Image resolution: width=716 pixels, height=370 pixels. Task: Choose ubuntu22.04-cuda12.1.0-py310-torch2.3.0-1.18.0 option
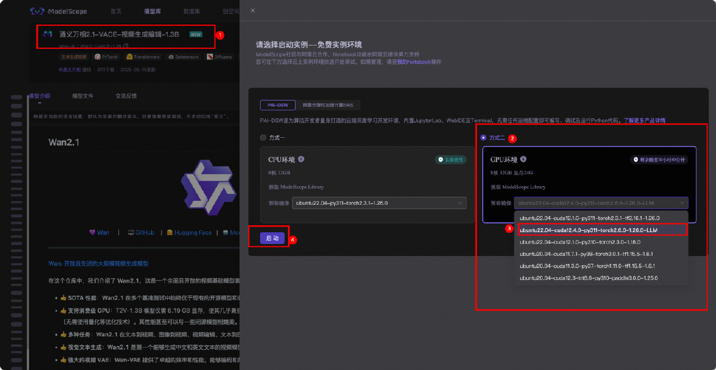coord(601,241)
